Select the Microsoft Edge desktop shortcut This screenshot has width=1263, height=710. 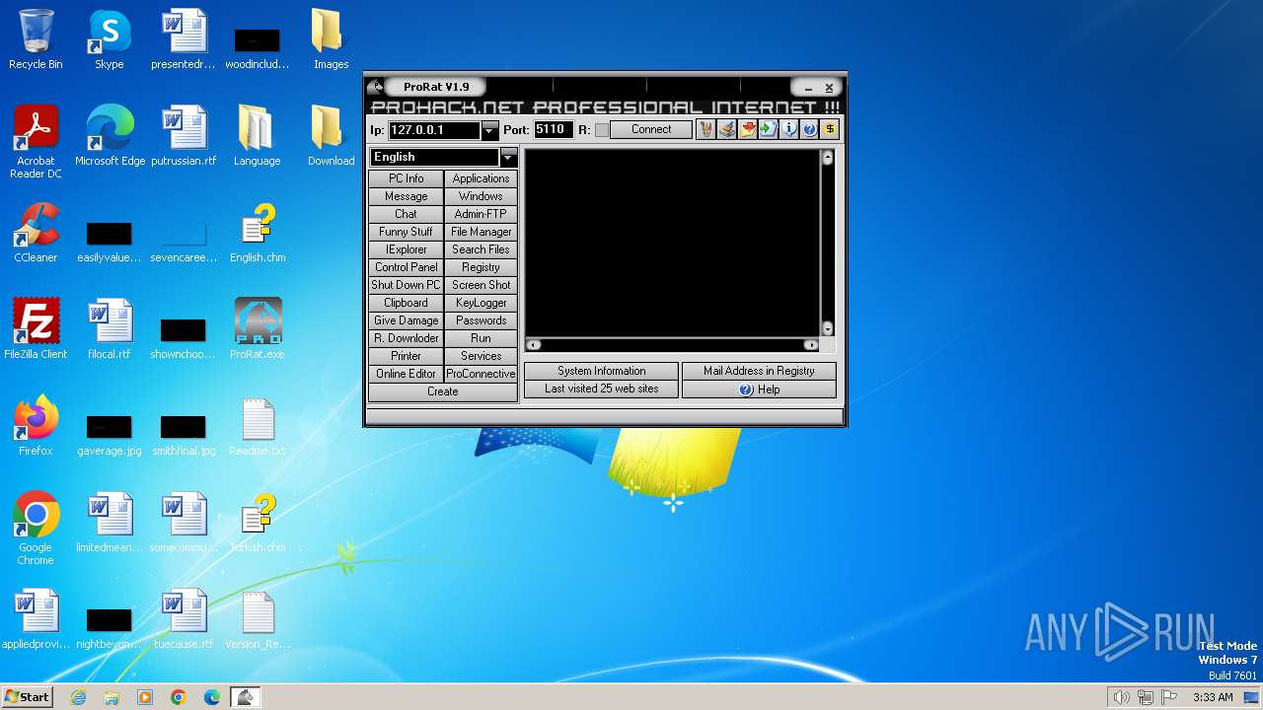tap(110, 136)
